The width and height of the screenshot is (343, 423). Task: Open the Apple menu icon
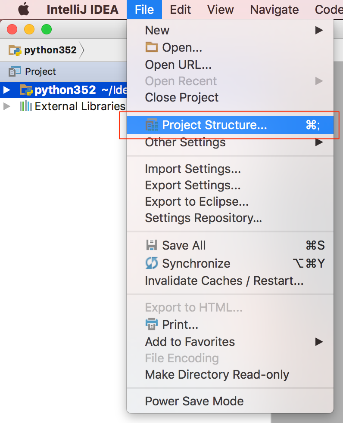(x=24, y=9)
